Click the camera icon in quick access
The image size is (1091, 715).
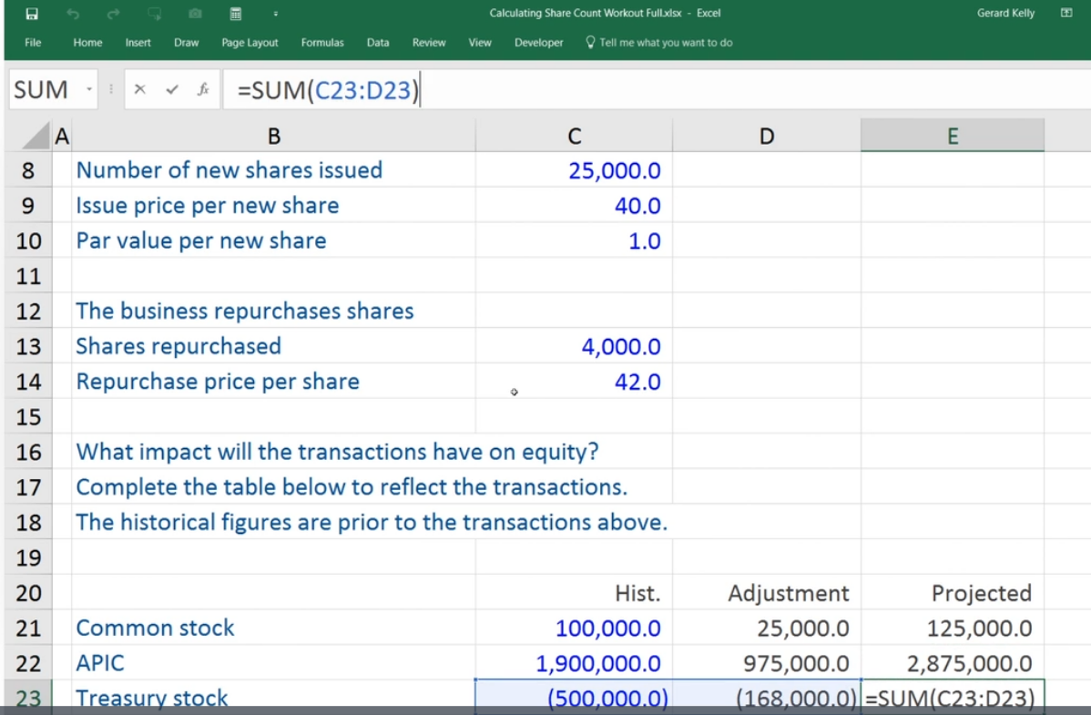(196, 14)
